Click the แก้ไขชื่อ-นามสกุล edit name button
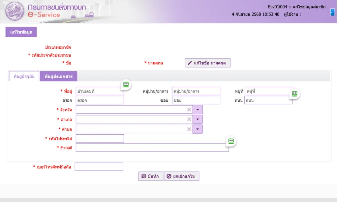 pyautogui.click(x=208, y=63)
